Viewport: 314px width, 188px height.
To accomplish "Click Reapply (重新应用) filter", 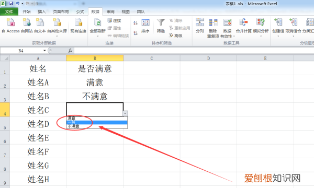I will (x=180, y=28).
